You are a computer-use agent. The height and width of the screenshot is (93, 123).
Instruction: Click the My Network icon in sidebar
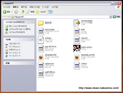(7, 56)
